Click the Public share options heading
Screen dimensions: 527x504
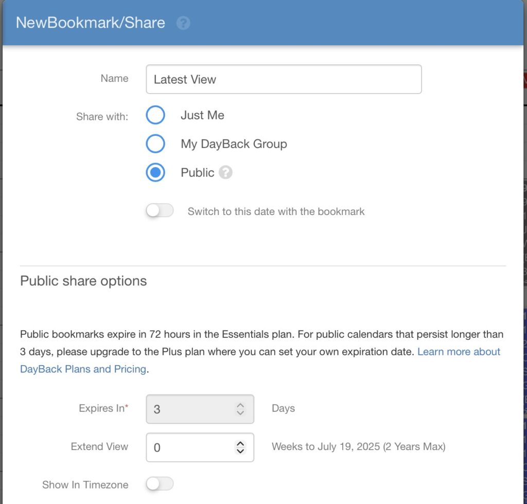pos(83,281)
